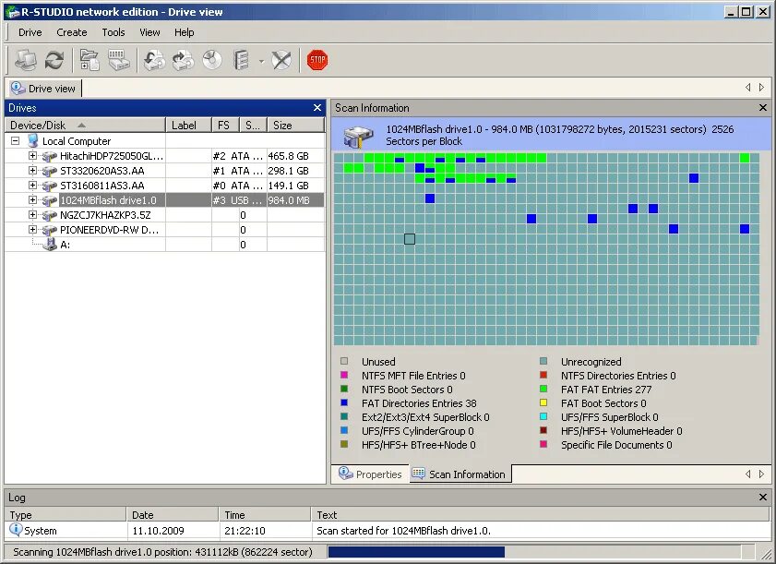Click the scanned-drive icon in Scan Information header

click(x=358, y=137)
